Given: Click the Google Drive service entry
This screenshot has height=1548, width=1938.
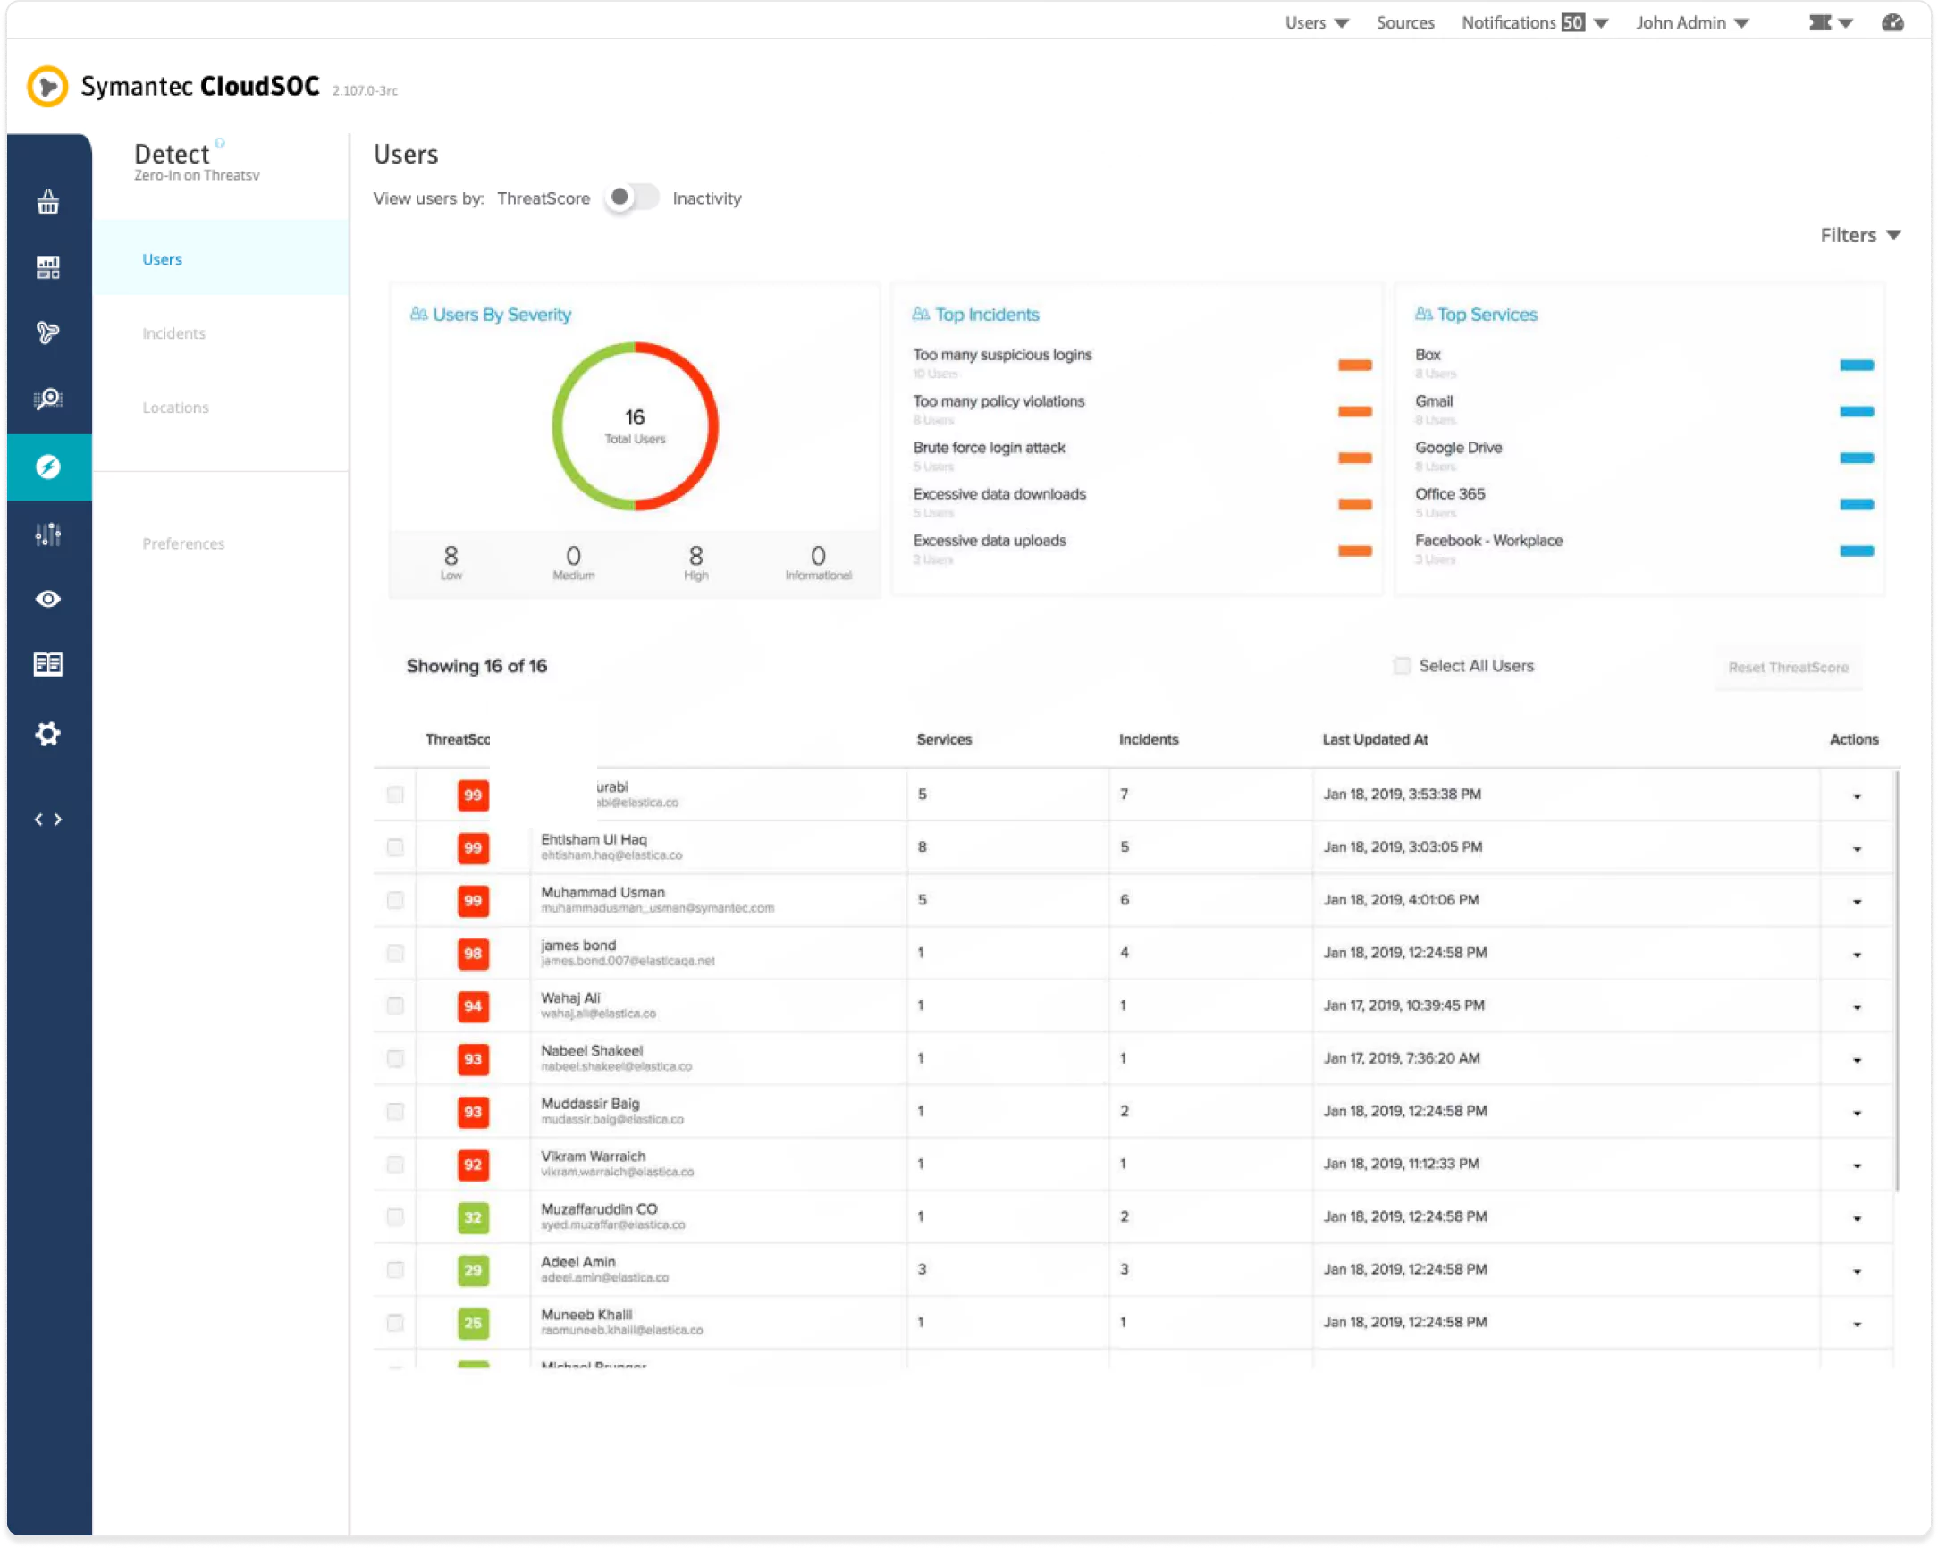Looking at the screenshot, I should [x=1458, y=448].
